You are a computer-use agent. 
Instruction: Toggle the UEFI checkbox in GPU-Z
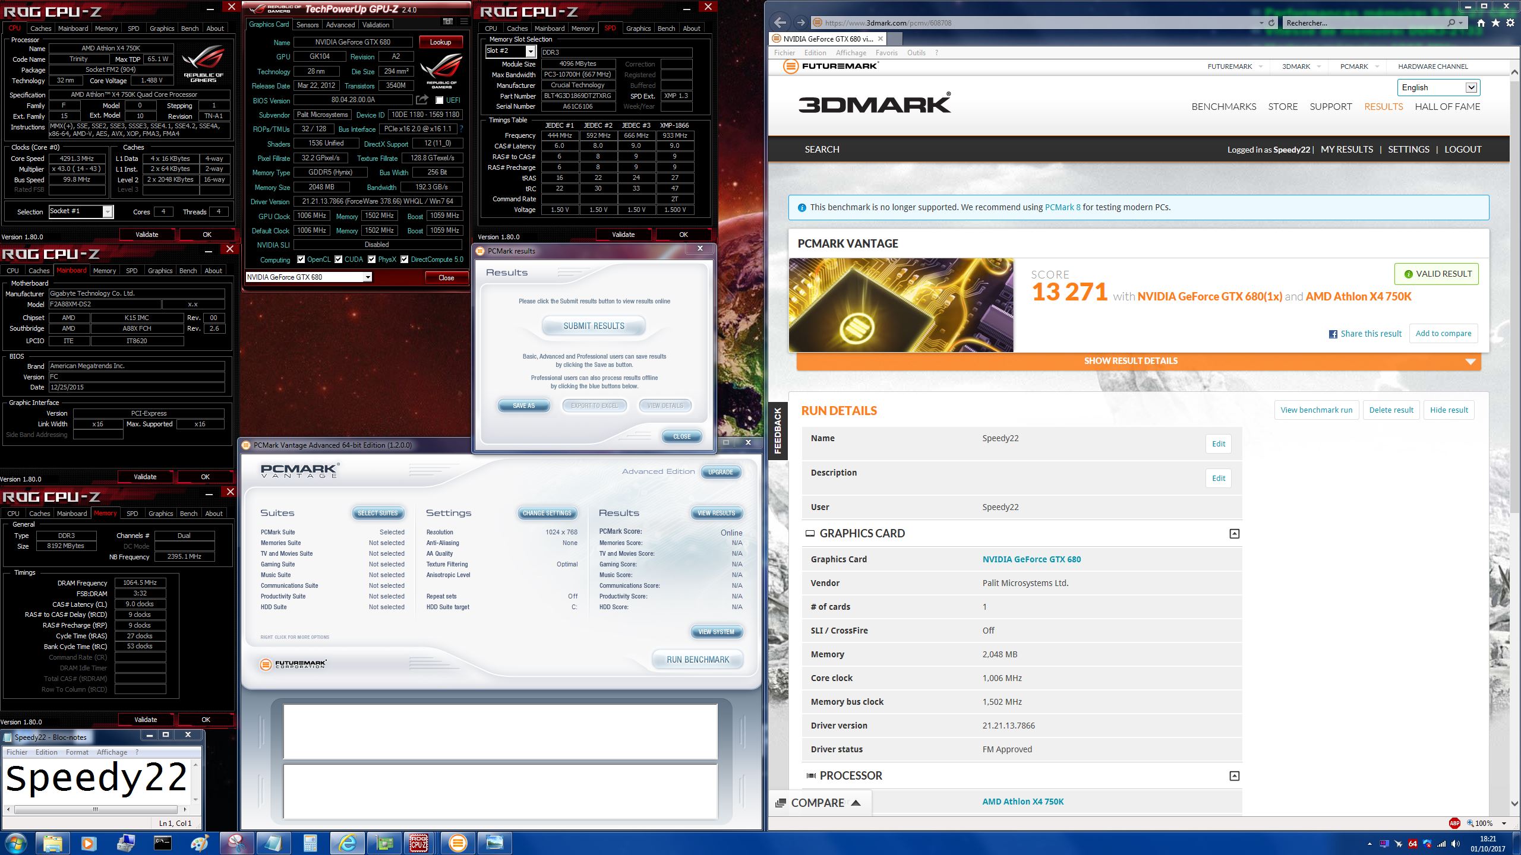click(x=439, y=100)
